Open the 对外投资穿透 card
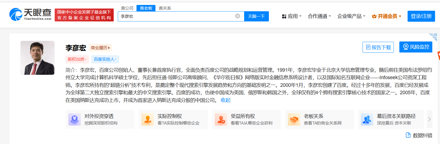 click(x=100, y=119)
